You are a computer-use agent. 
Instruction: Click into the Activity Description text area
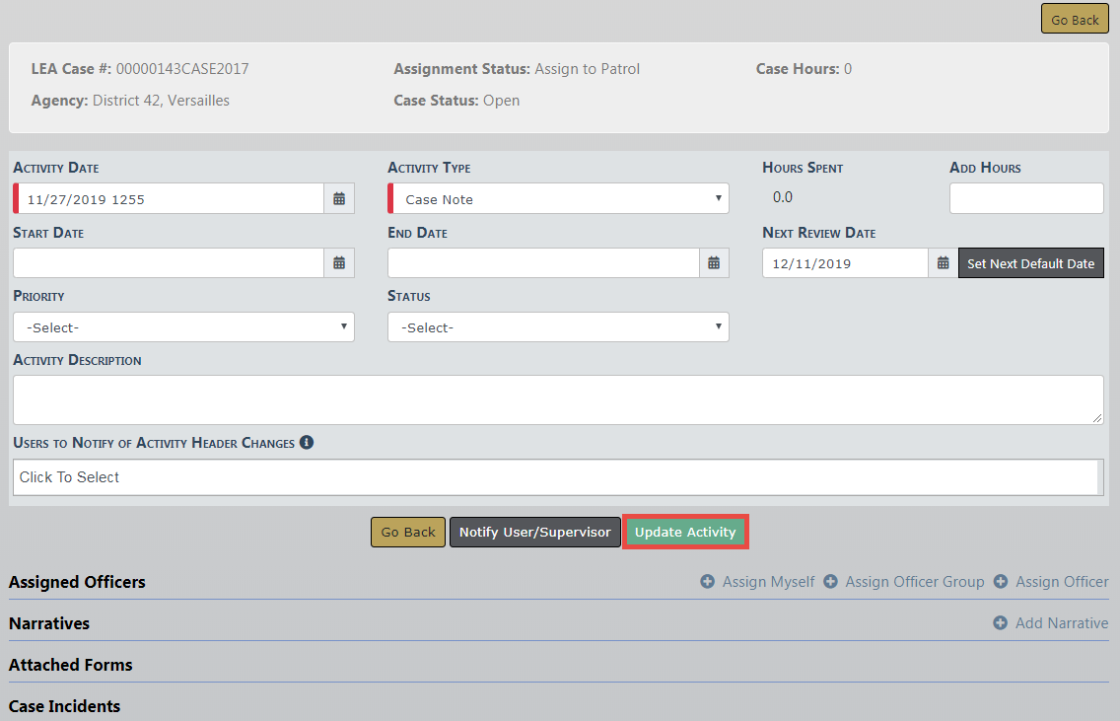557,399
